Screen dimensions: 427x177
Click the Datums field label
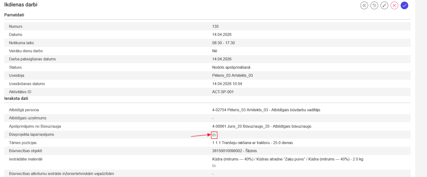(16, 35)
